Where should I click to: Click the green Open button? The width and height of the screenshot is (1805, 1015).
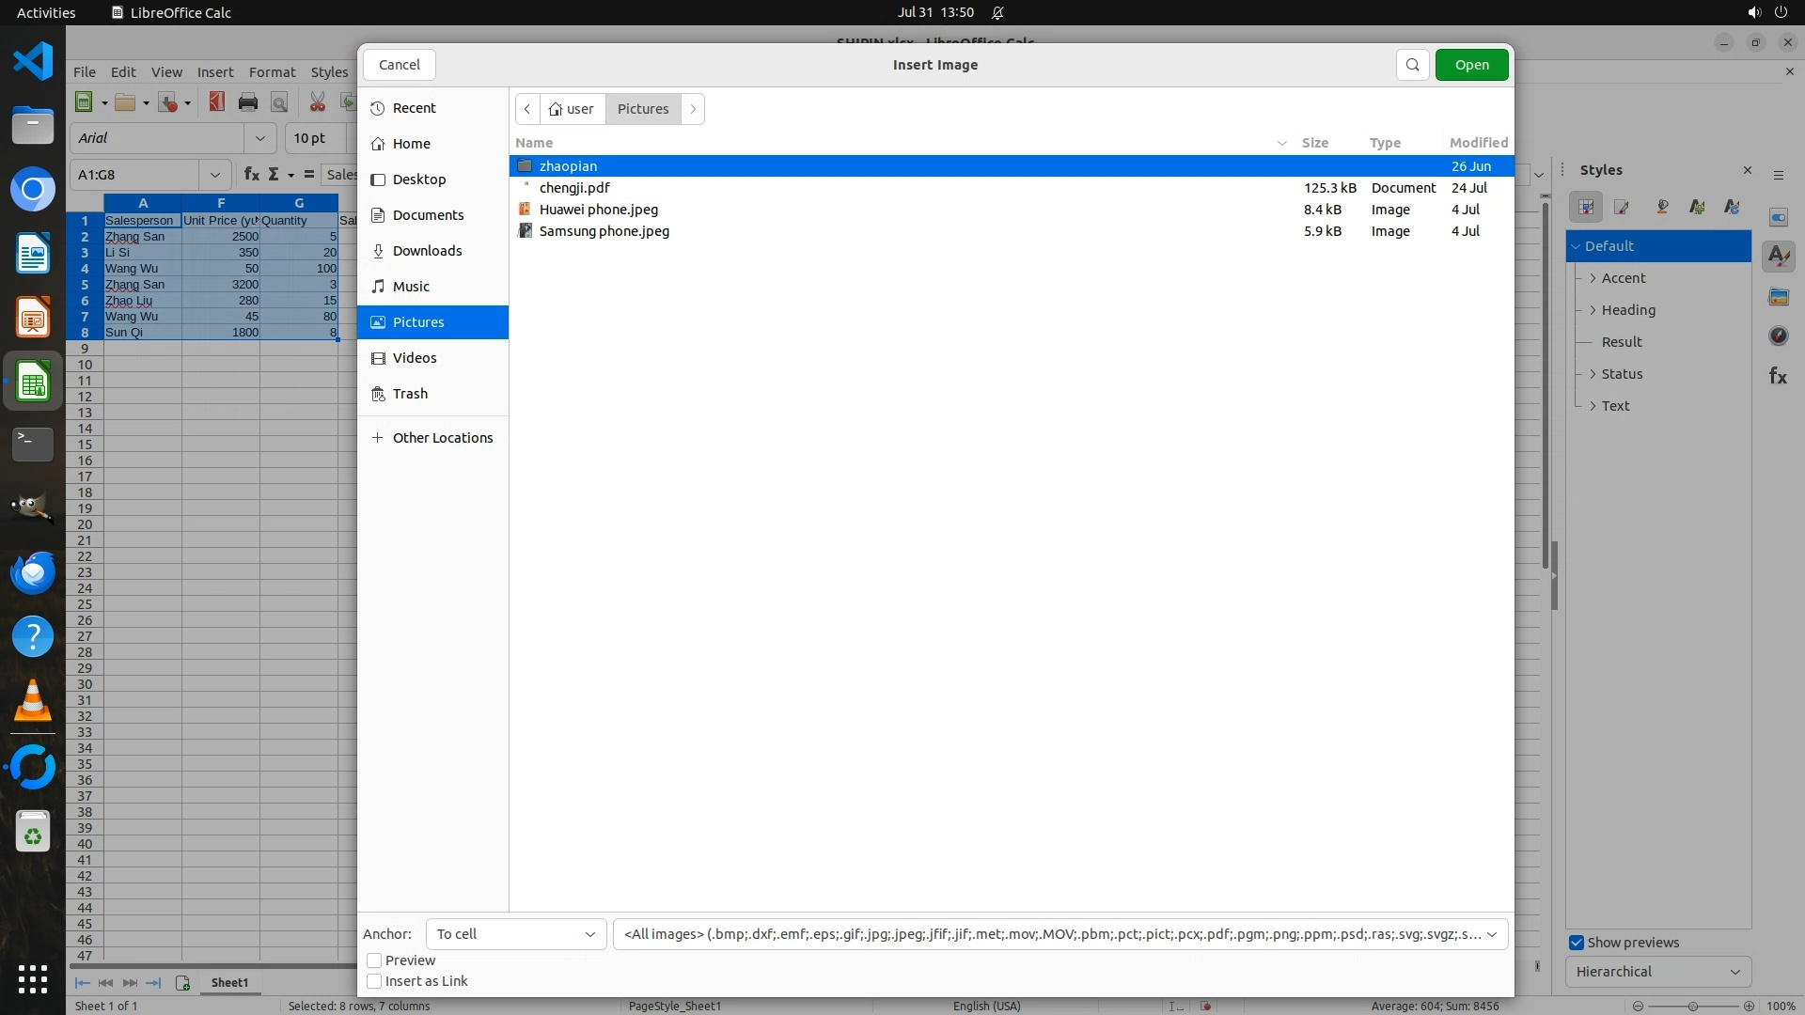coord(1471,65)
